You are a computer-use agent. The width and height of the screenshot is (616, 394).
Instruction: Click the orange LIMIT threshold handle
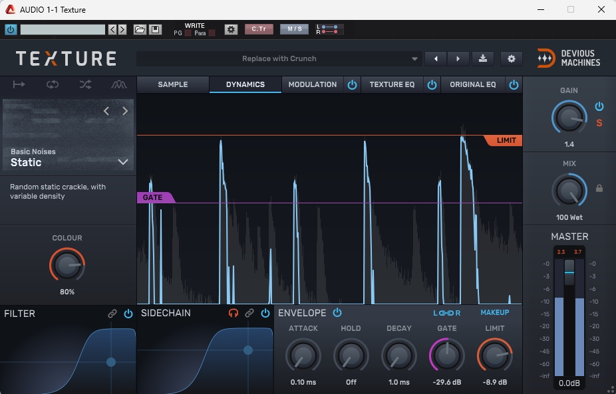(x=504, y=140)
